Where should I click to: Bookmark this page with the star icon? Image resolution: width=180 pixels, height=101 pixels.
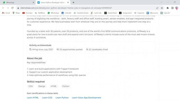[x=162, y=8]
